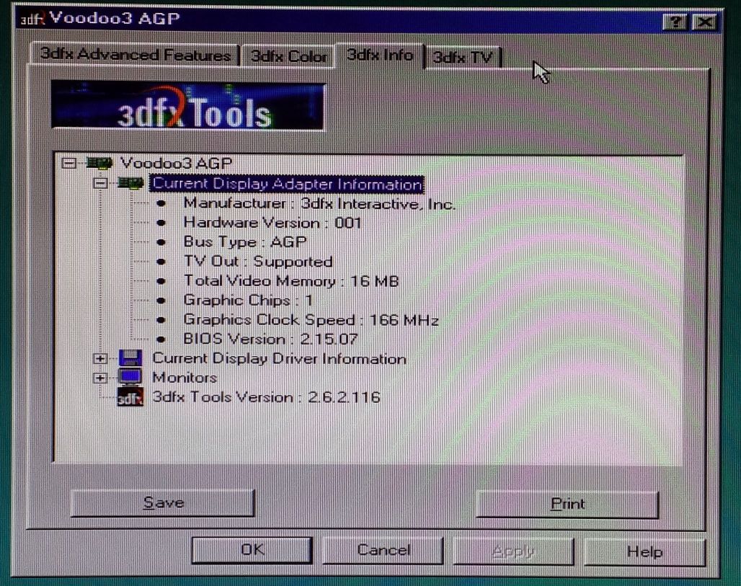The height and width of the screenshot is (586, 741).
Task: Switch to 3dfx Advanced Features tab
Action: (x=135, y=55)
